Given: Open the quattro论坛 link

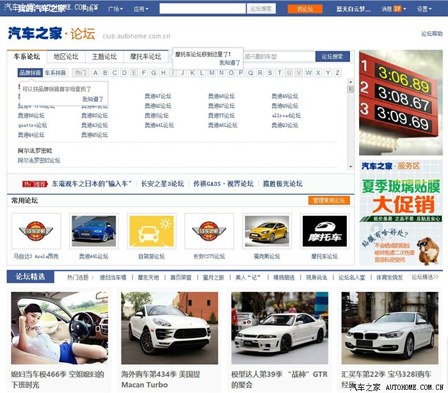Looking at the screenshot, I should (33, 125).
